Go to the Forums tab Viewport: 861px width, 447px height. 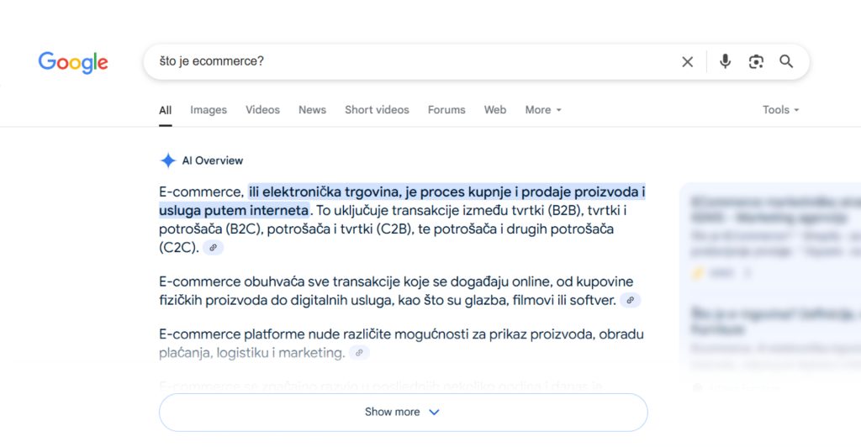(x=446, y=110)
